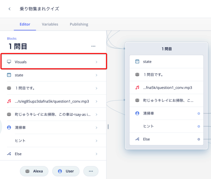Click the Else output port circle on canvas
Image resolution: width=211 pixels, height=179 pixels.
click(x=198, y=139)
